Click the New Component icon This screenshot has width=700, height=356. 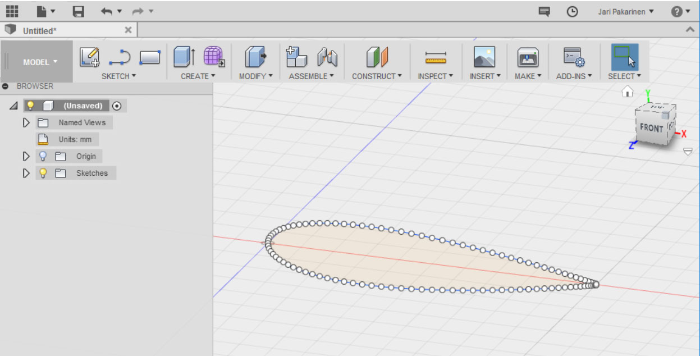coord(296,57)
